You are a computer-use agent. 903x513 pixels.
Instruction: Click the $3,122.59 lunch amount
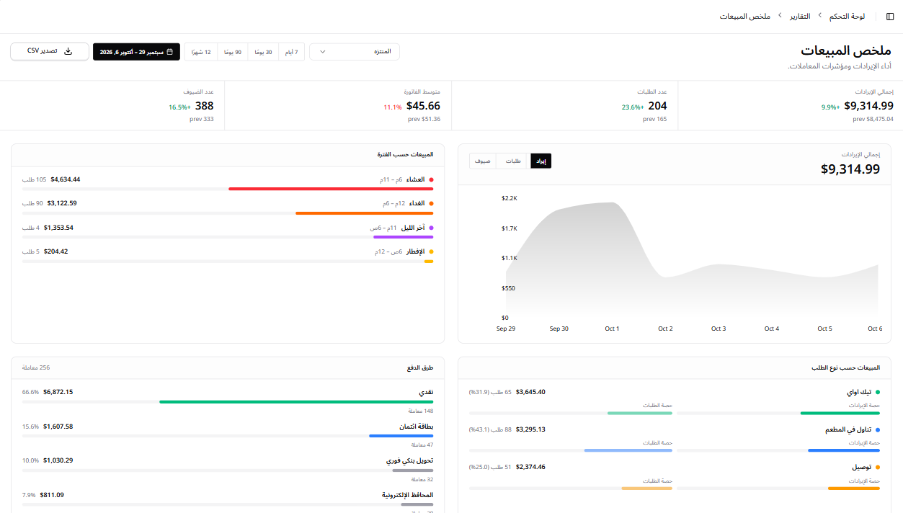(62, 203)
